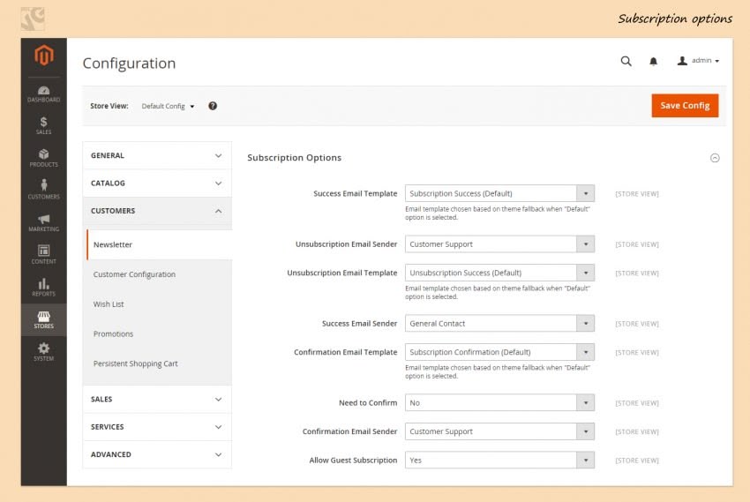Collapse the Subscription Options section
Image resolution: width=750 pixels, height=502 pixels.
tap(715, 158)
